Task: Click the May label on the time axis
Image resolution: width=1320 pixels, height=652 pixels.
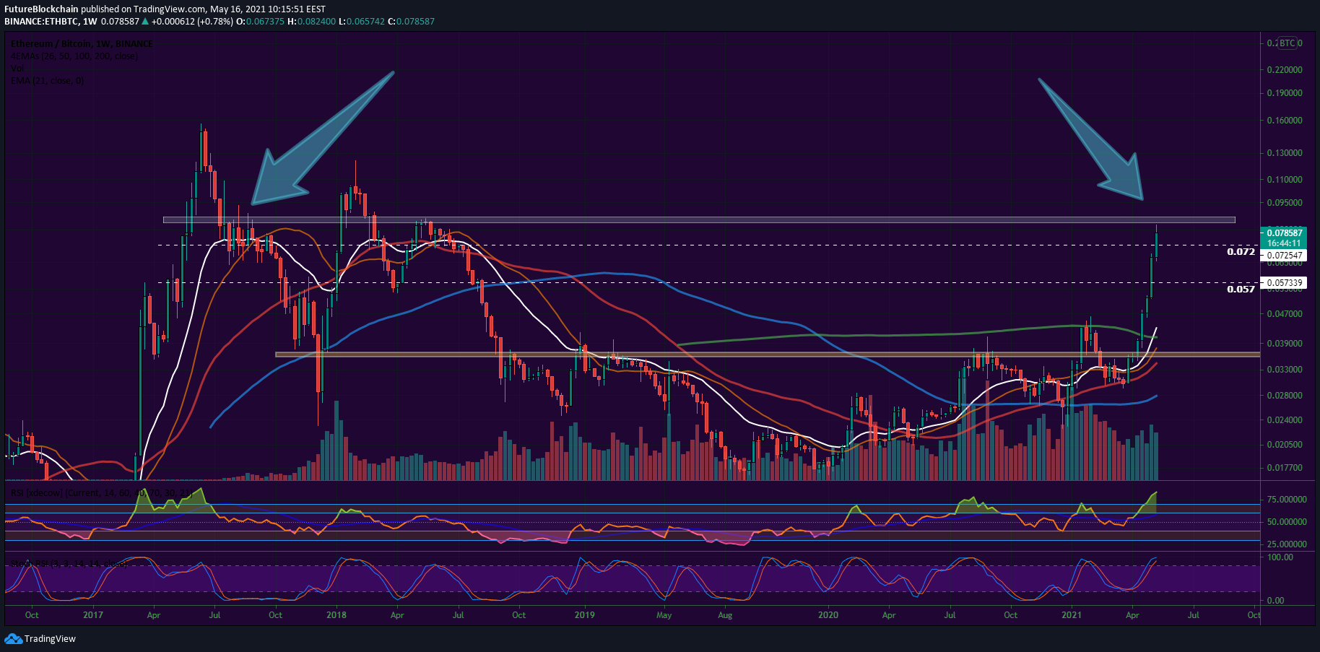Action: 664,615
